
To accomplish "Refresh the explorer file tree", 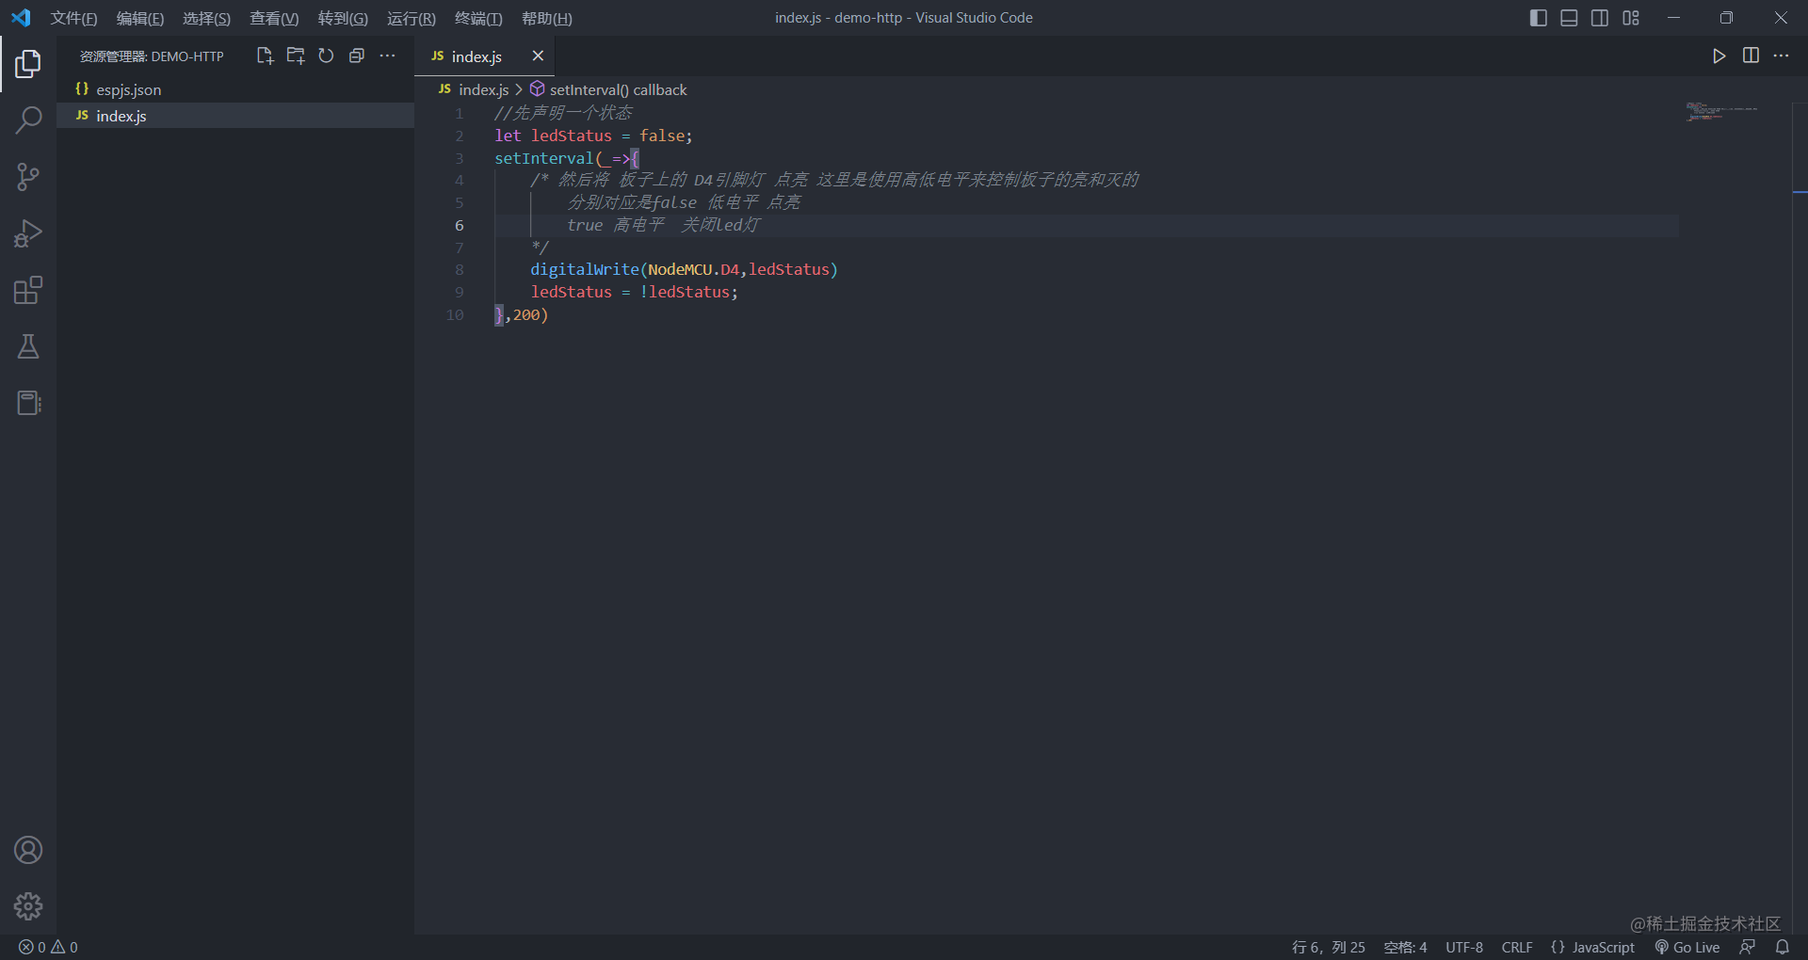I will click(x=326, y=56).
